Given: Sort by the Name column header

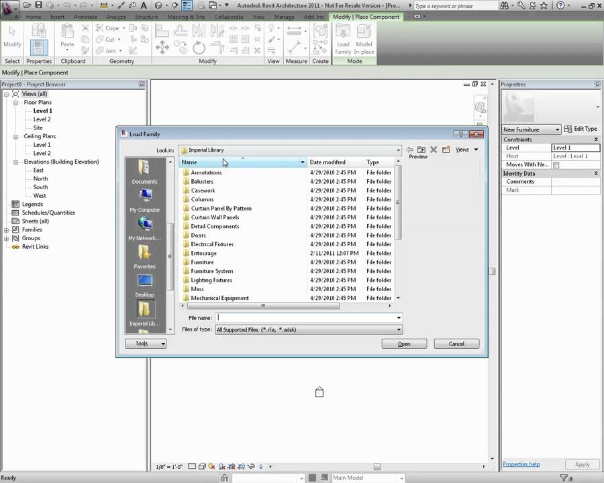Looking at the screenshot, I should (240, 162).
